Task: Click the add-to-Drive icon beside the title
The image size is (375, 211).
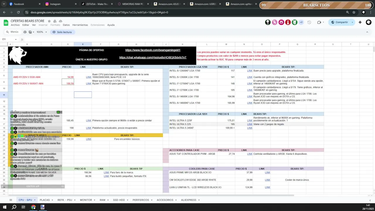Action: [55, 21]
